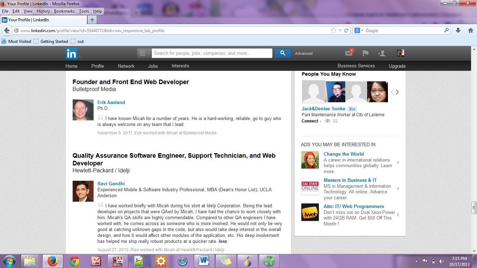477x268 pixels.
Task: Open the Help menu
Action: pyautogui.click(x=97, y=11)
